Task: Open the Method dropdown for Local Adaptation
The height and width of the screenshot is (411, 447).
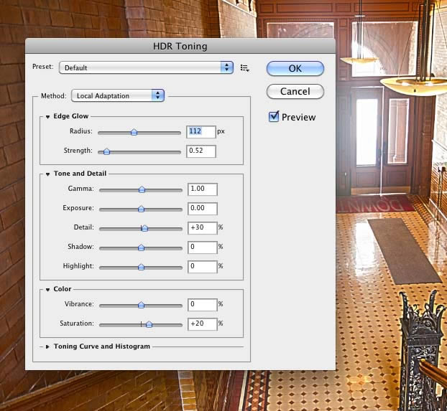Action: coord(118,95)
